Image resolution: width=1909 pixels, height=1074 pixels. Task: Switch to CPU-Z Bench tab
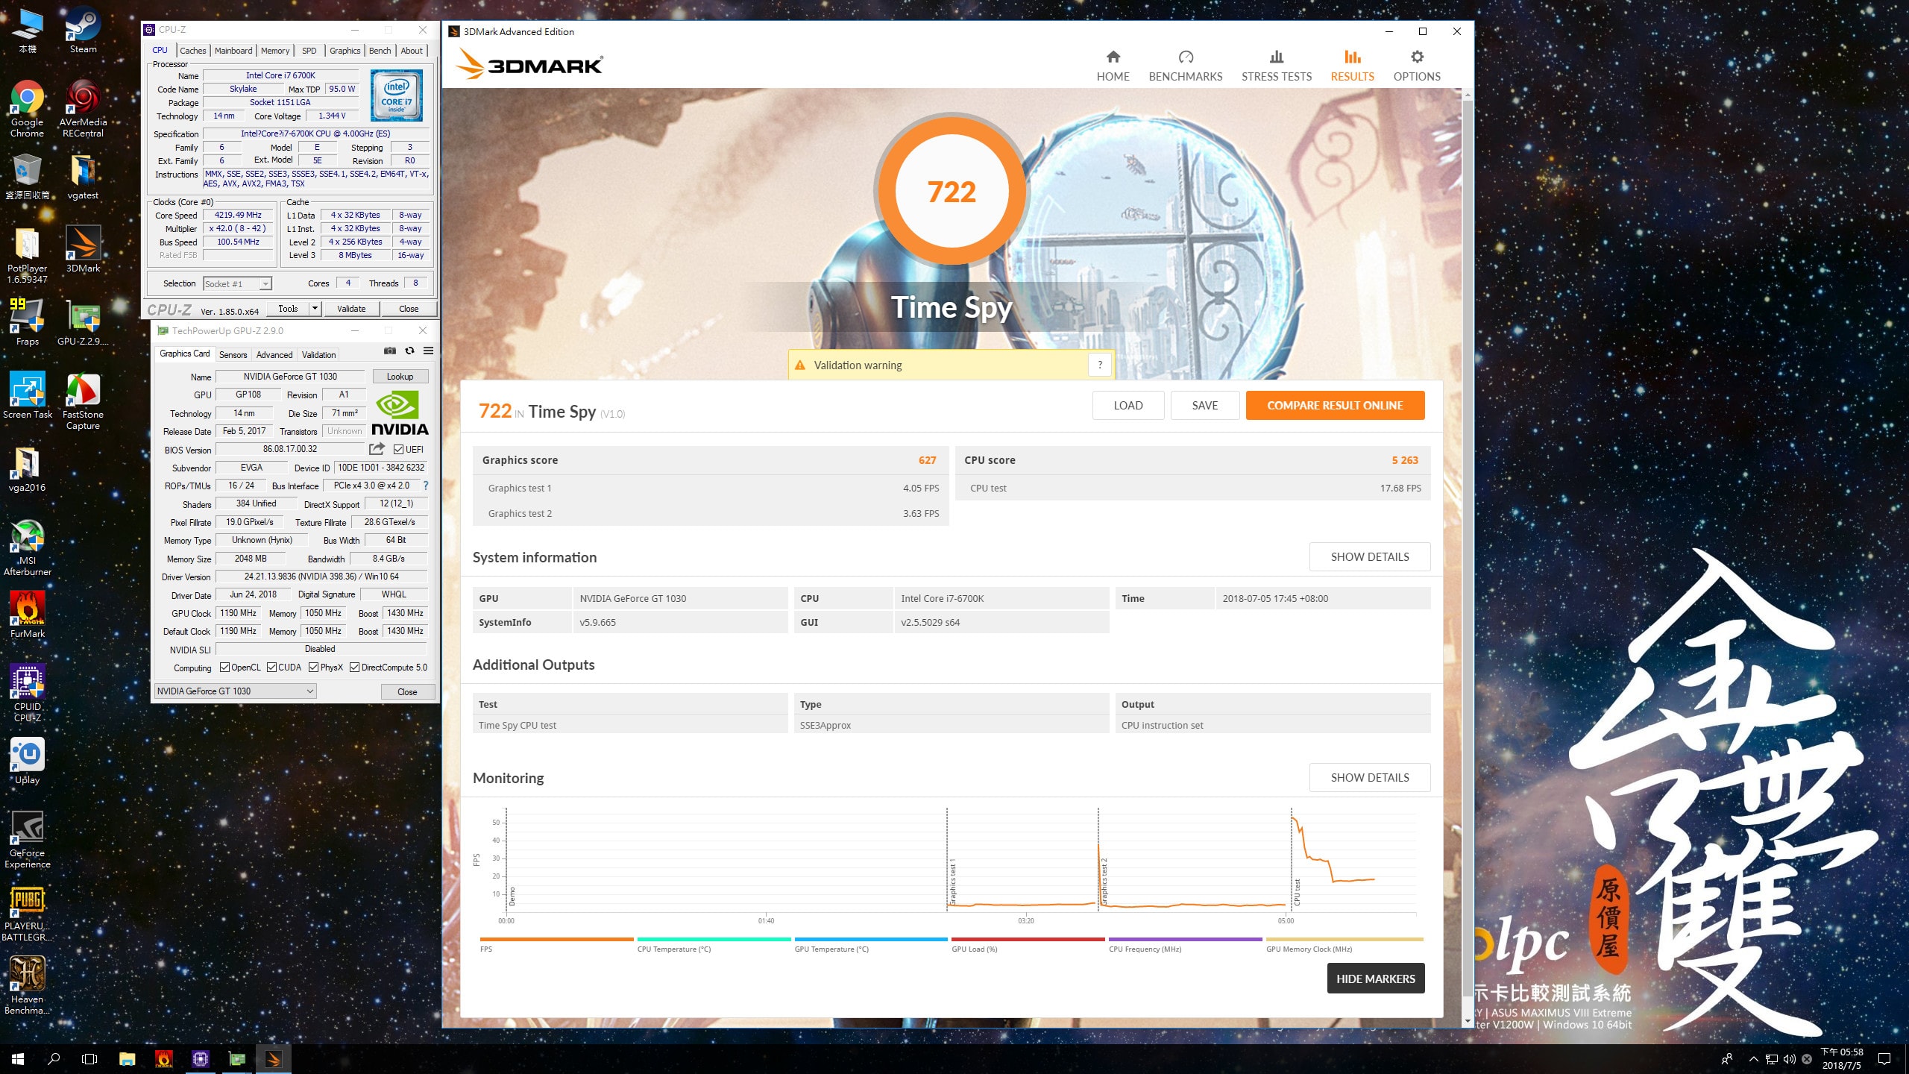[380, 51]
